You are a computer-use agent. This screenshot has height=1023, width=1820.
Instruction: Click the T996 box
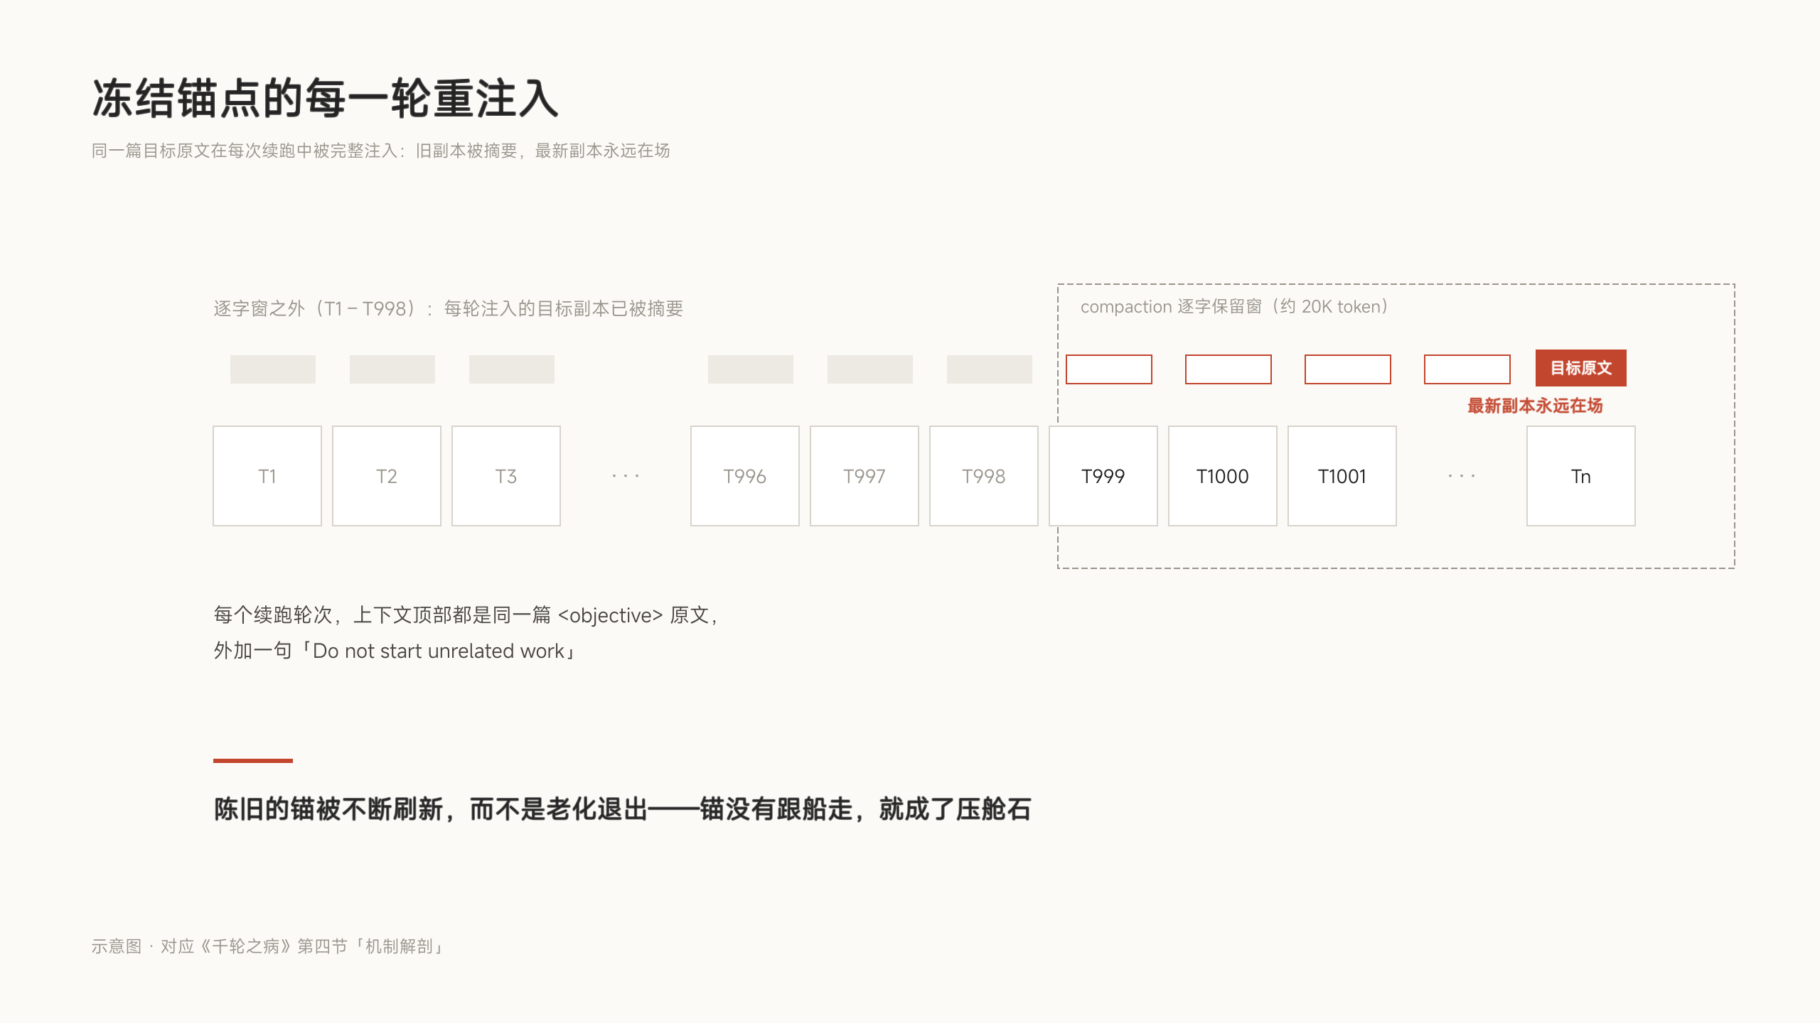[x=745, y=476]
